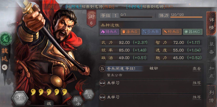Click the 御 6 red banner badge

[91, 19]
